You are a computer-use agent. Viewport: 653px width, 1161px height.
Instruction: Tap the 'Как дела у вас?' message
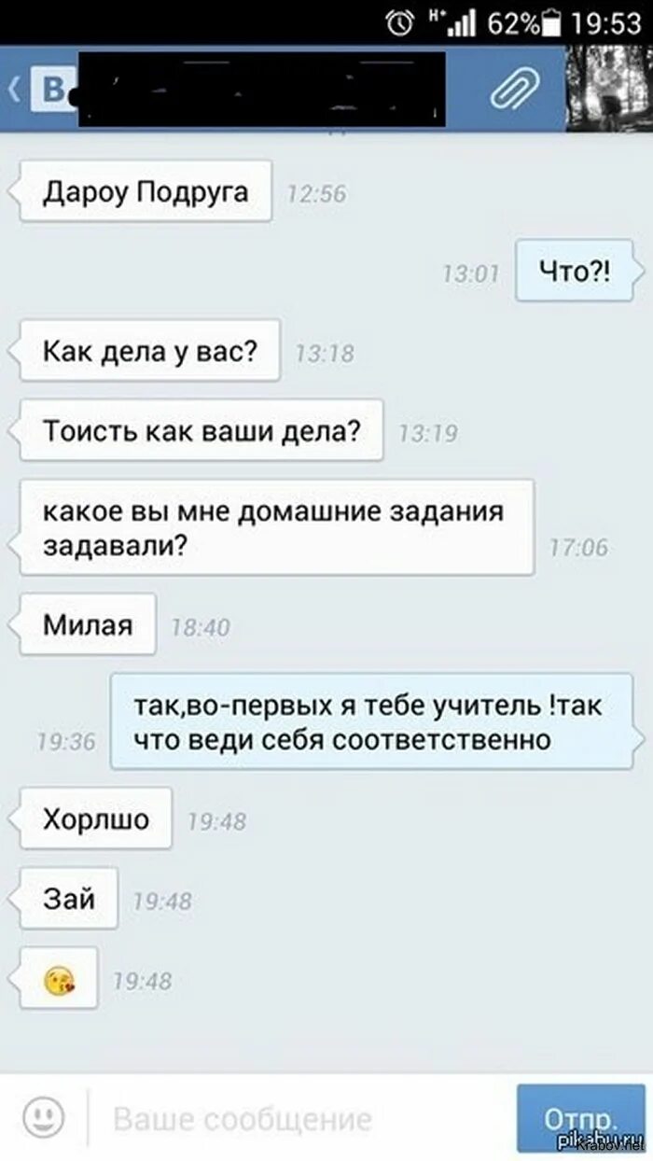pos(149,350)
